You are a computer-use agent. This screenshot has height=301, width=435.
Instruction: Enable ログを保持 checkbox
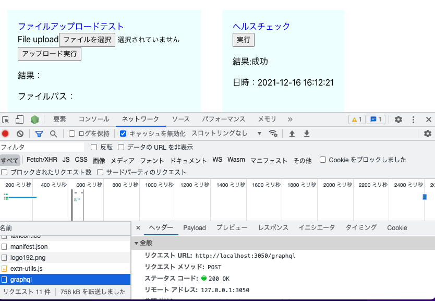click(x=72, y=134)
